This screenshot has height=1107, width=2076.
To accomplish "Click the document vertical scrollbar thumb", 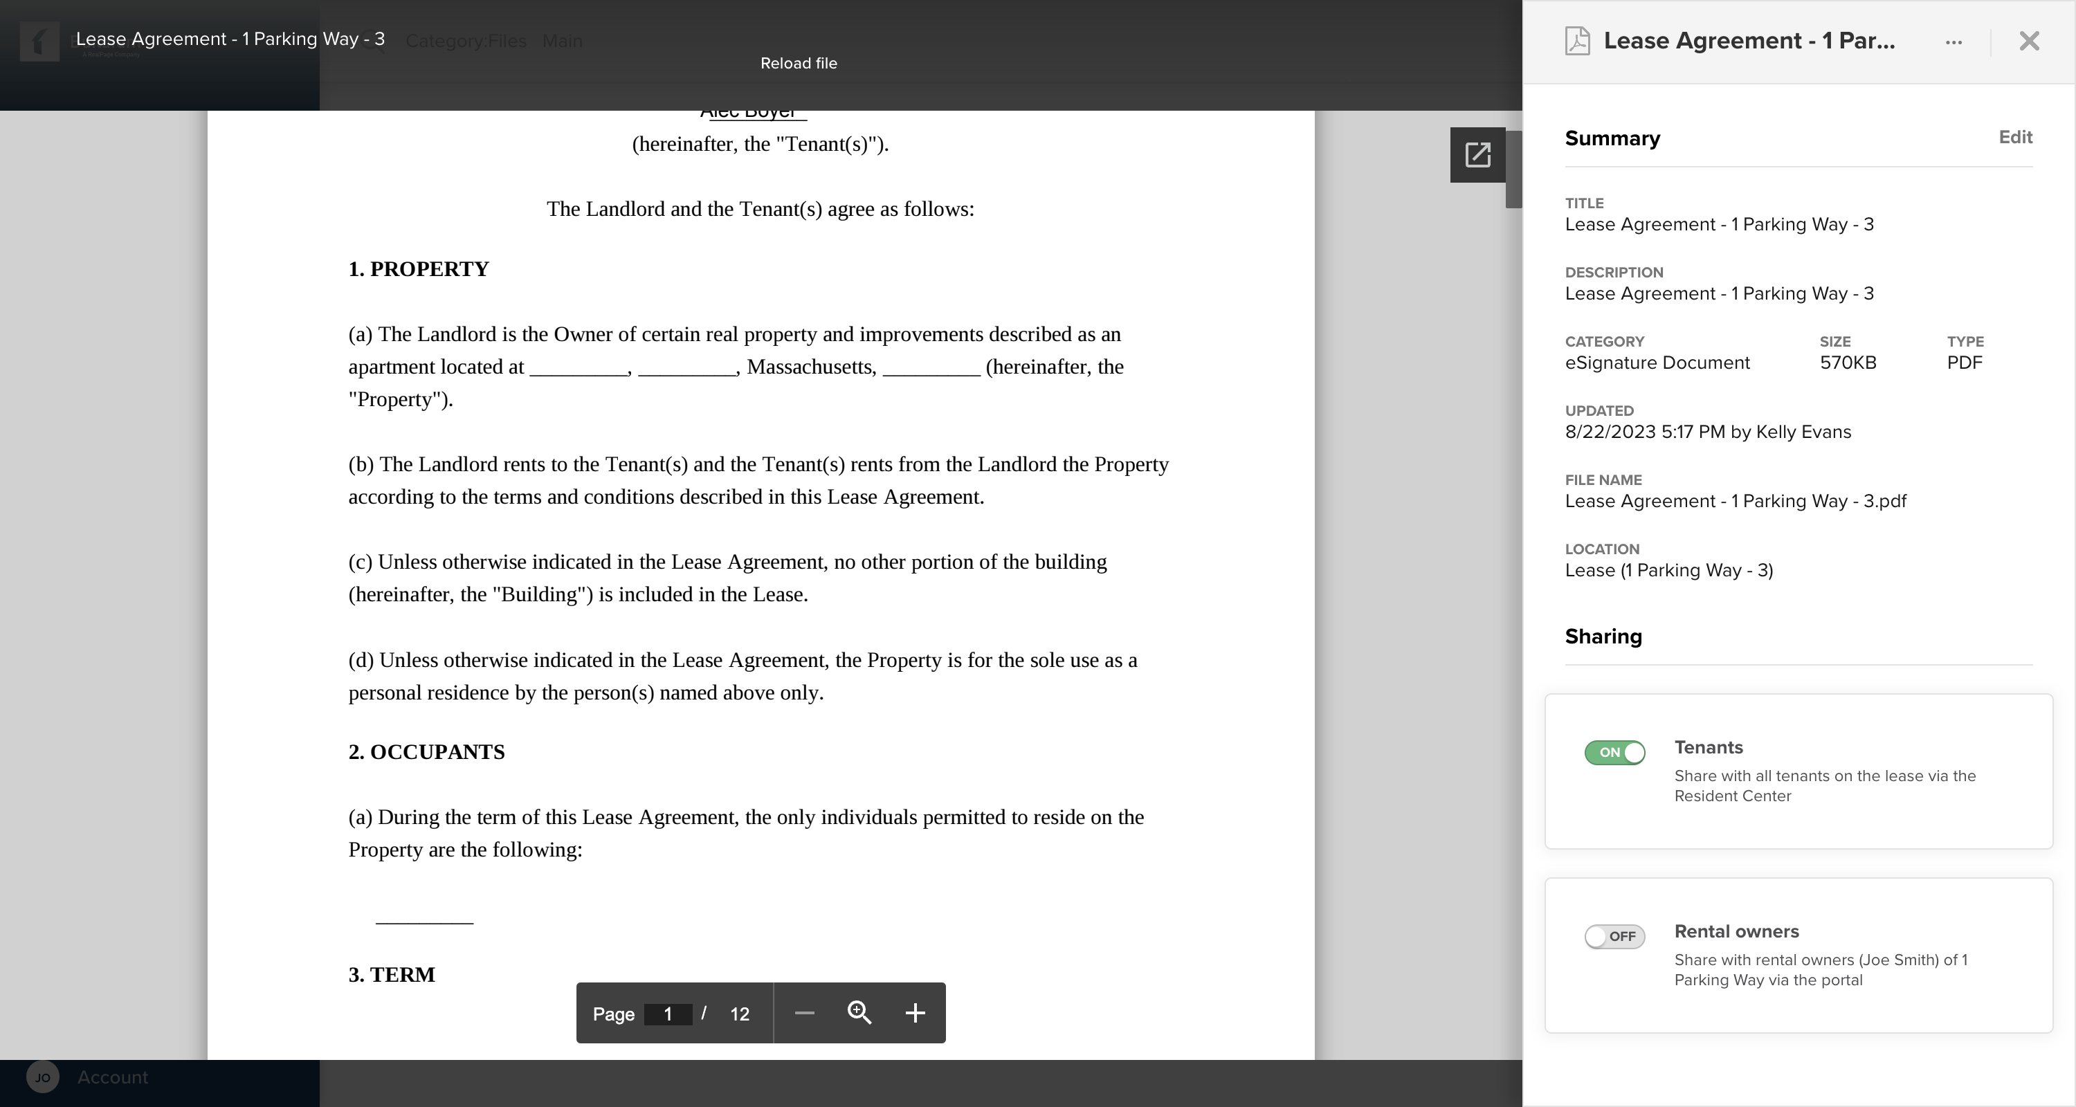I will (1513, 170).
